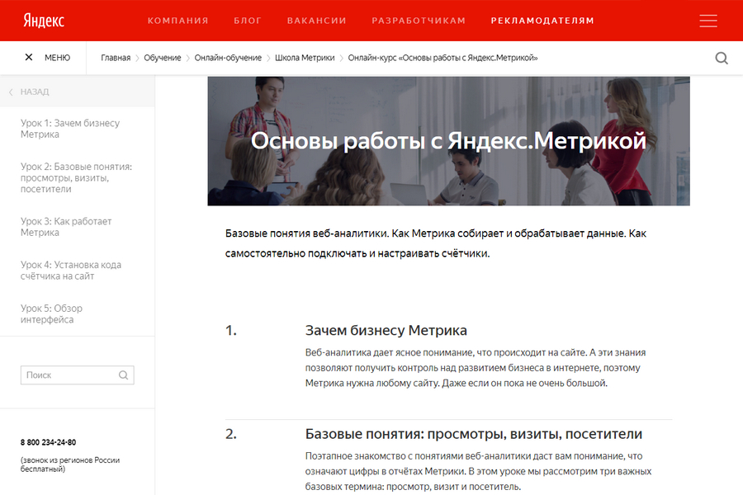This screenshot has height=495, width=743.
Task: Go to the Блог section
Action: coord(248,21)
